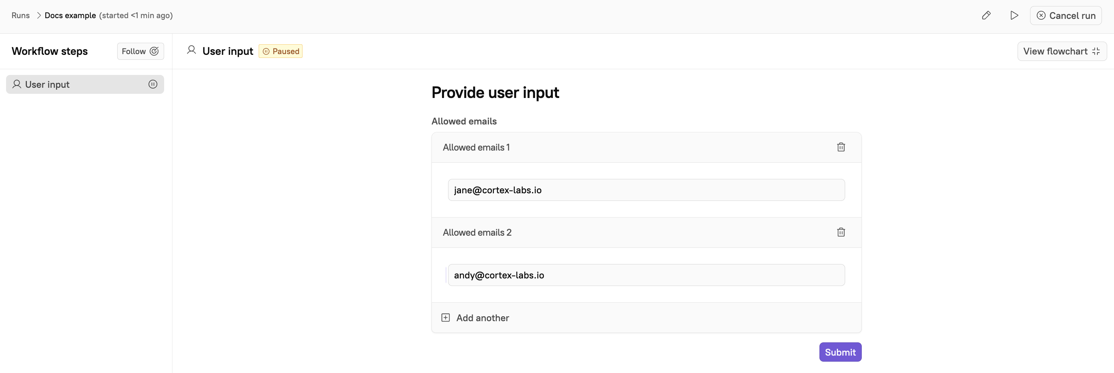
Task: Click the Docs example breadcrumb
Action: 70,16
